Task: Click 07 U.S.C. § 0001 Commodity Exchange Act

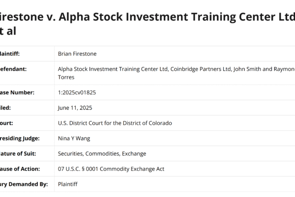Action: pos(111,168)
